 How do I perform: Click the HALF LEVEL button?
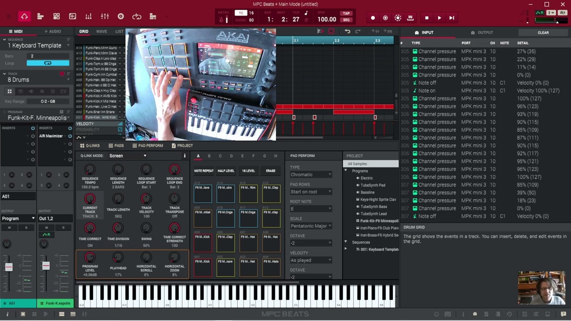click(x=226, y=171)
